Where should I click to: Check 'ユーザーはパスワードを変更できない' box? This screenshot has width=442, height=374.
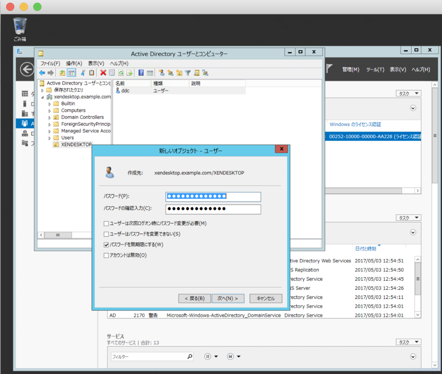pyautogui.click(x=106, y=234)
